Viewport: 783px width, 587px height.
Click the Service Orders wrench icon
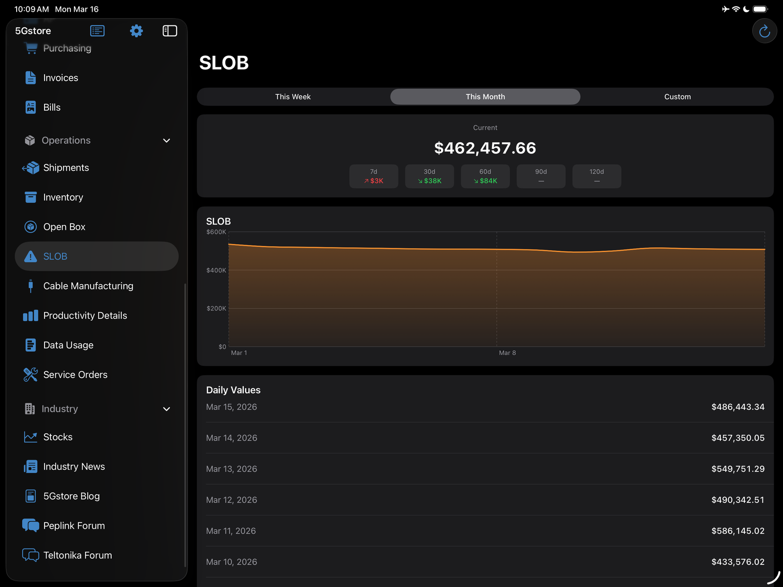[x=30, y=375]
